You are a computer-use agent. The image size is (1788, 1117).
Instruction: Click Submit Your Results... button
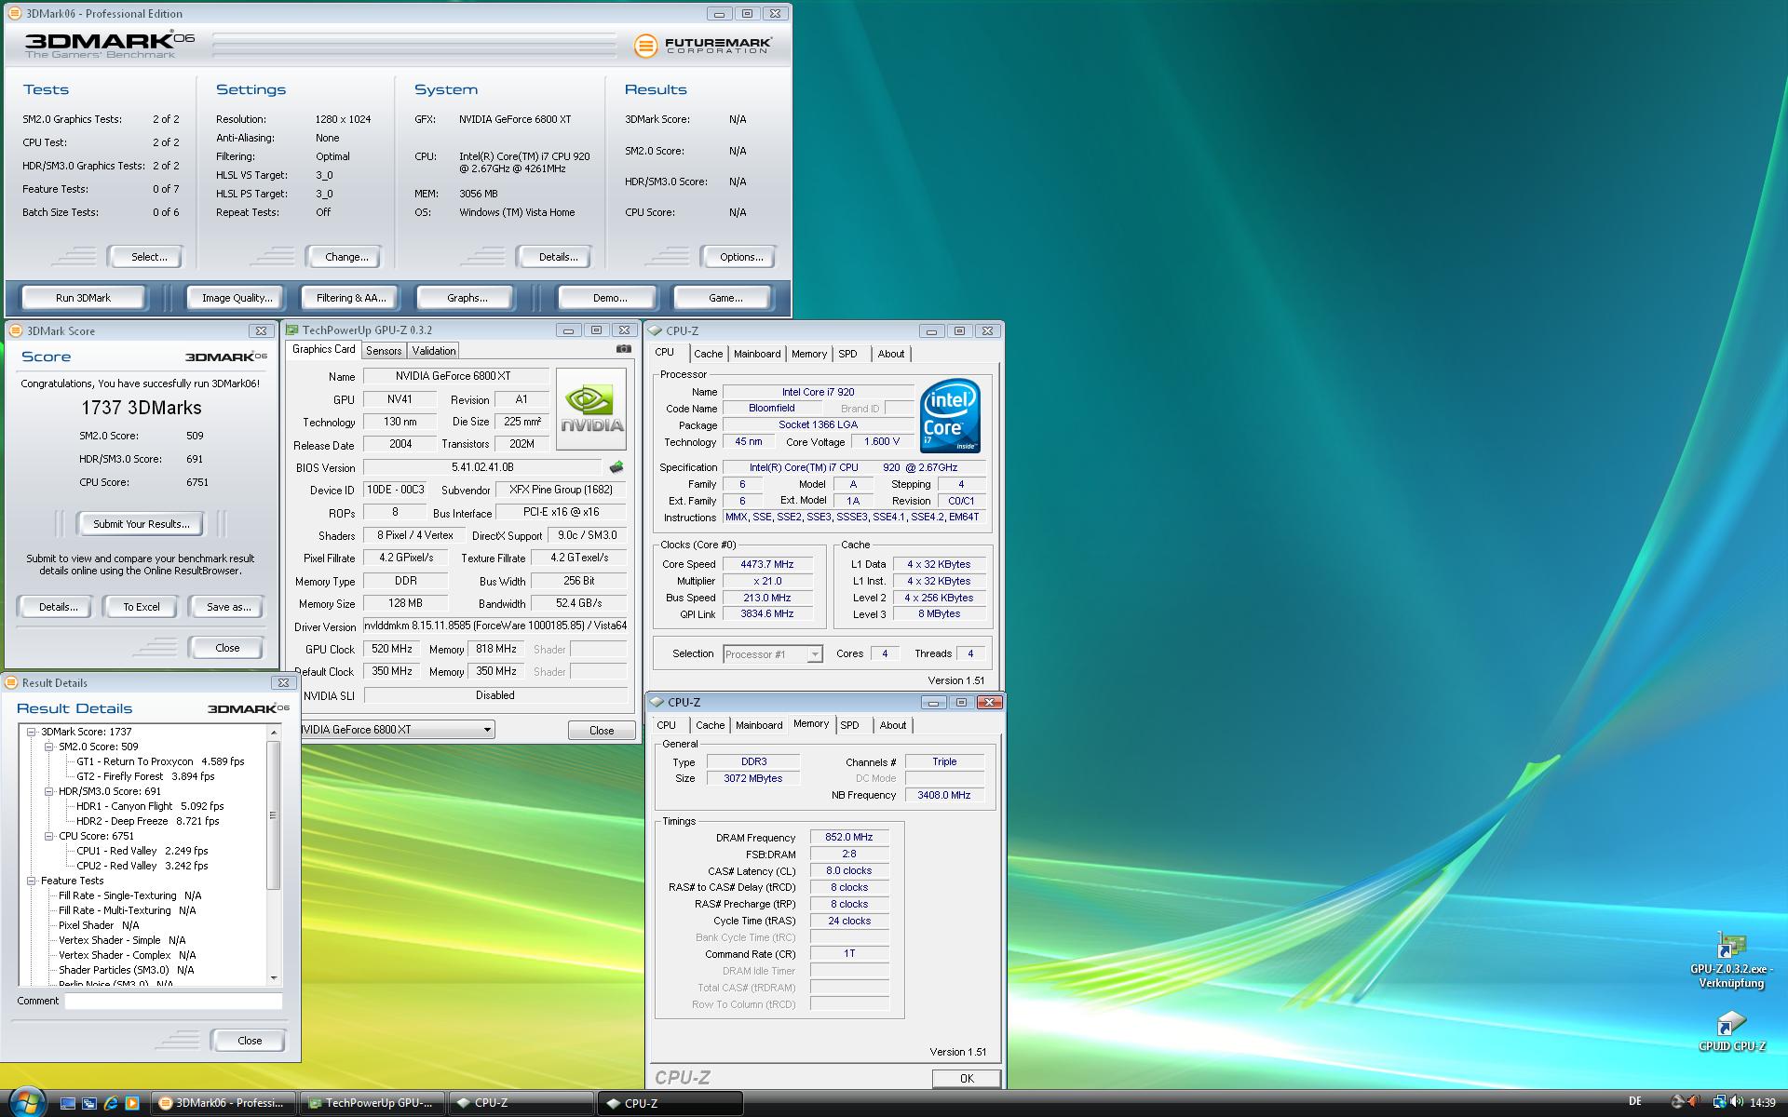[142, 524]
